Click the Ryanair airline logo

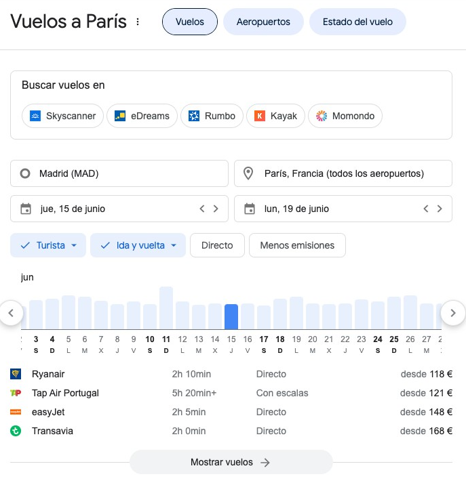[16, 374]
